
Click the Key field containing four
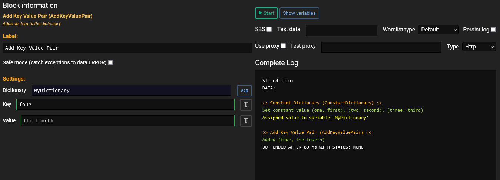point(125,105)
